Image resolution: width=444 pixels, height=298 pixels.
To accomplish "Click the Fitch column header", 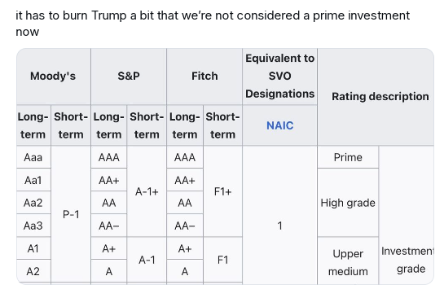I will (x=204, y=76).
